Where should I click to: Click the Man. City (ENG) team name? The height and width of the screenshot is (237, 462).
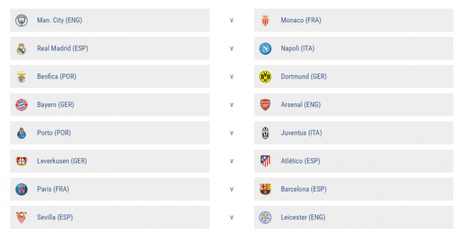tap(59, 20)
